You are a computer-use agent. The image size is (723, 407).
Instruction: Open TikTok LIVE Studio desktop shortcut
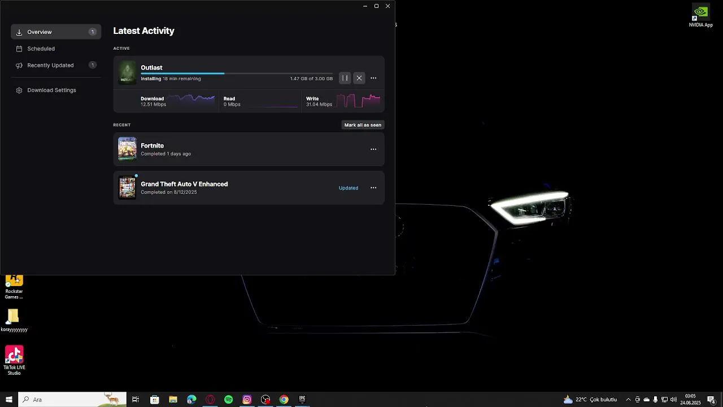(x=14, y=361)
